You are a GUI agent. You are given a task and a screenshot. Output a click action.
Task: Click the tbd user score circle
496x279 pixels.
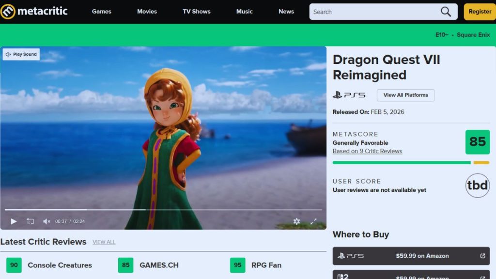point(477,186)
